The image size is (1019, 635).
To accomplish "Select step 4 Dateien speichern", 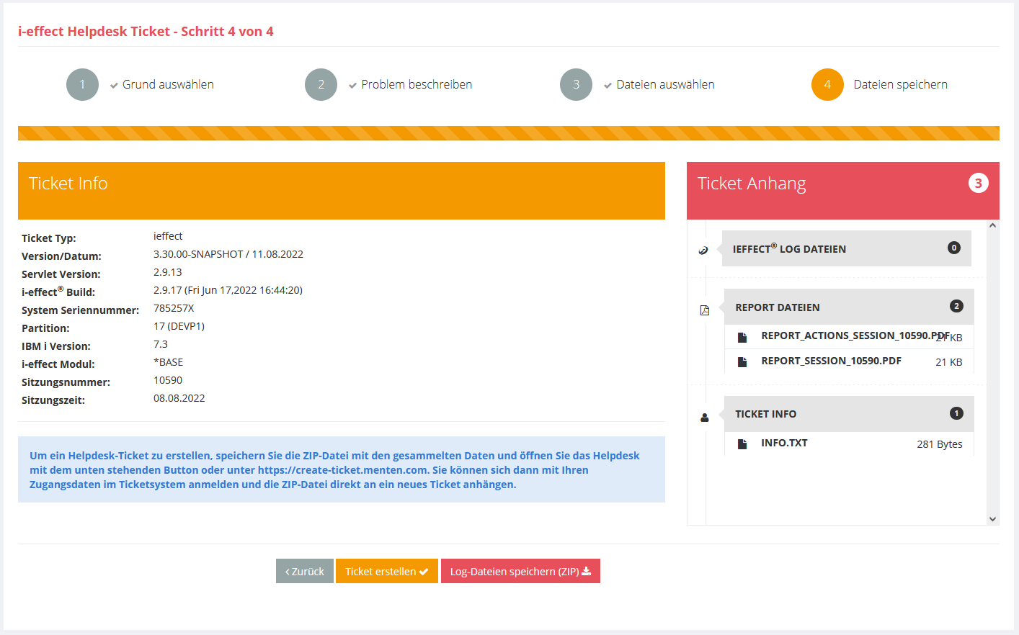I will [827, 85].
